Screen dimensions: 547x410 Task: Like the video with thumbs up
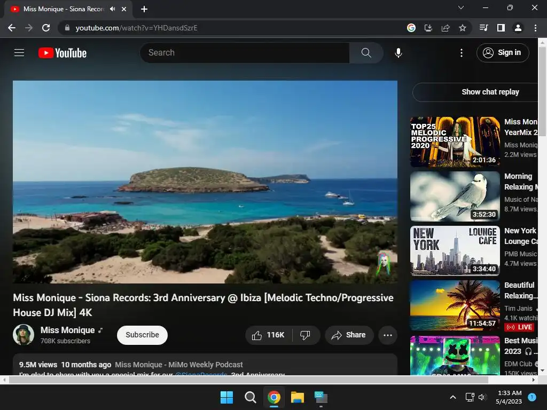268,335
